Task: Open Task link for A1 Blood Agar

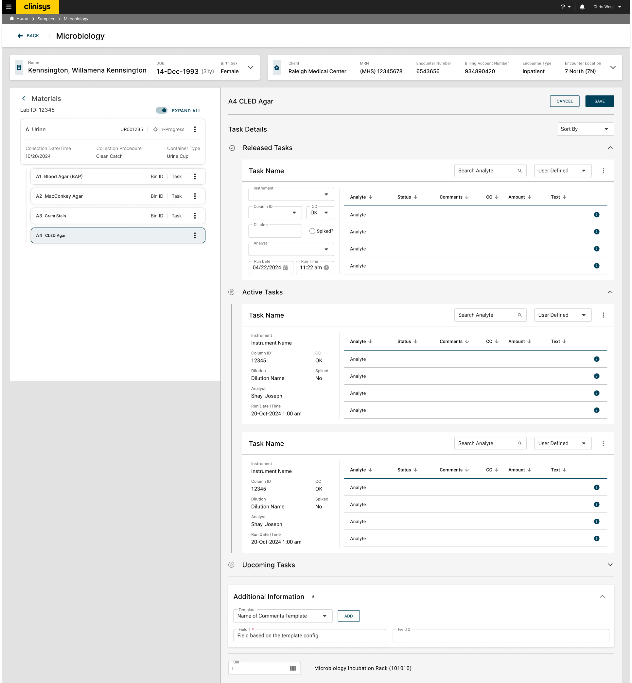Action: pyautogui.click(x=177, y=177)
